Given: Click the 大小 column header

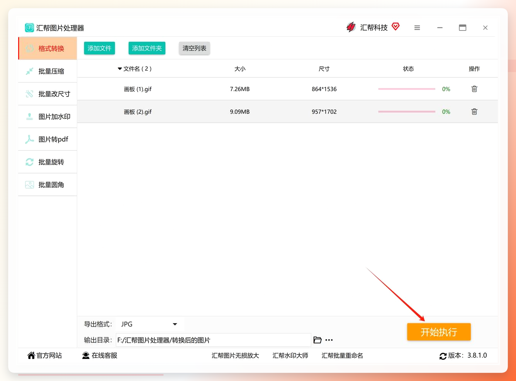Looking at the screenshot, I should click(240, 69).
